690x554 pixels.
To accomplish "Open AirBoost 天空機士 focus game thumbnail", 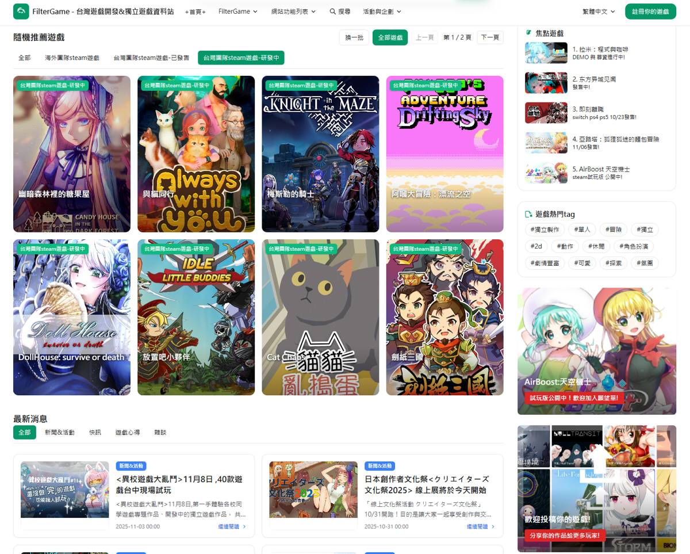I will click(x=546, y=173).
